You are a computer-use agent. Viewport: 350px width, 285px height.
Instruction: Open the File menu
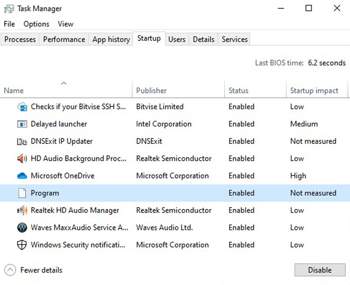pos(9,24)
